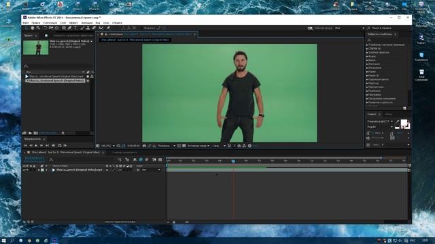The height and width of the screenshot is (244, 435).
Task: Click the current time indicator in timeline
Action: point(233,161)
